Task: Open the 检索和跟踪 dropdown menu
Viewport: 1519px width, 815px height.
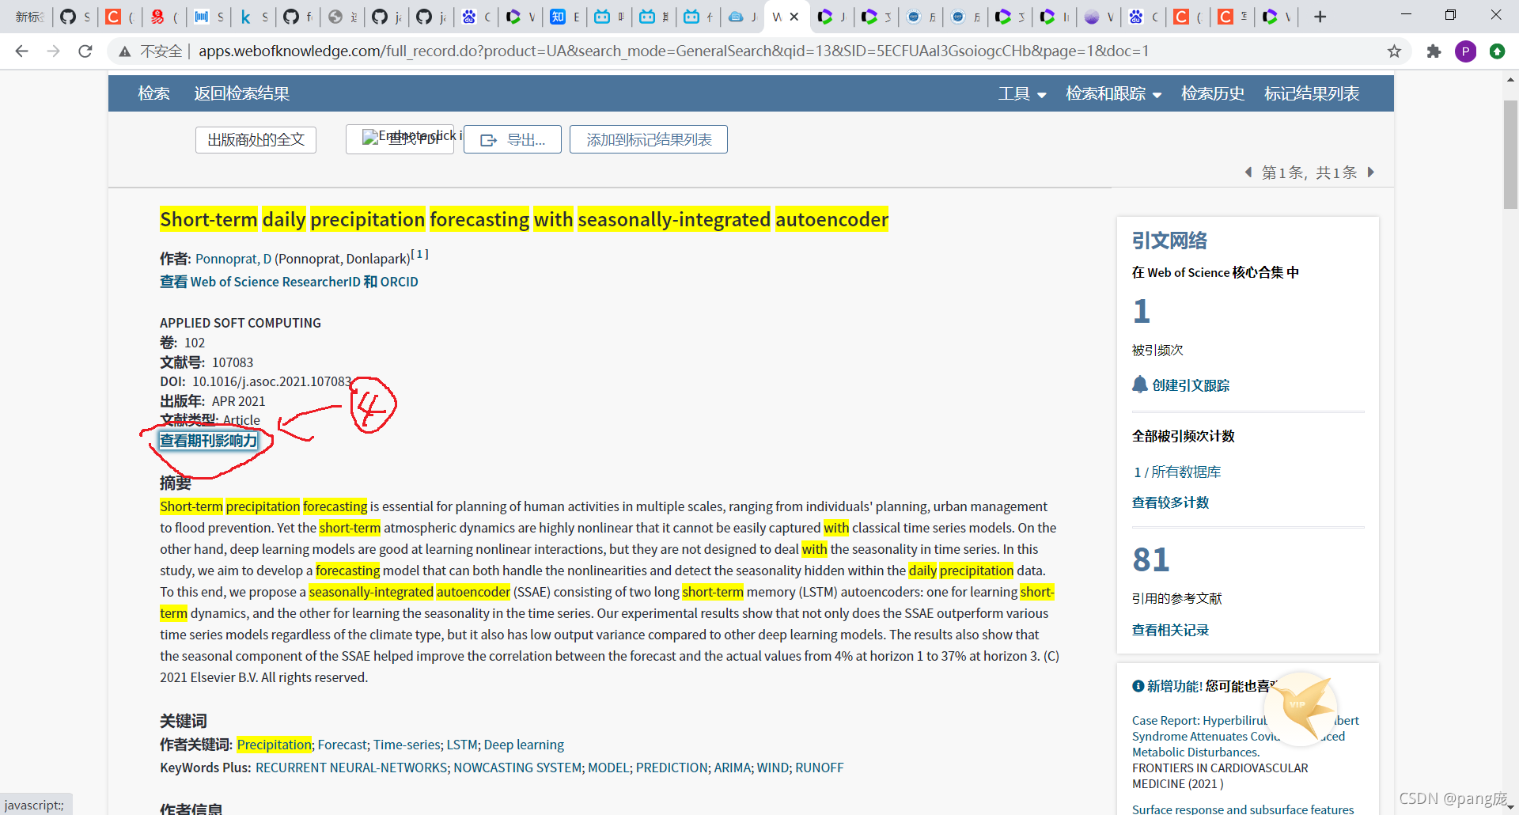Action: [x=1113, y=93]
